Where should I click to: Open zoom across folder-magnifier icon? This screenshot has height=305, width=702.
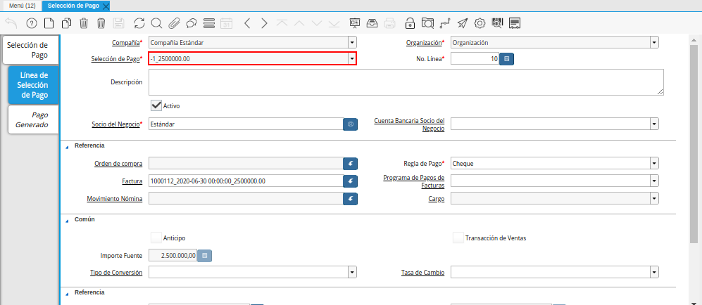[x=428, y=23]
